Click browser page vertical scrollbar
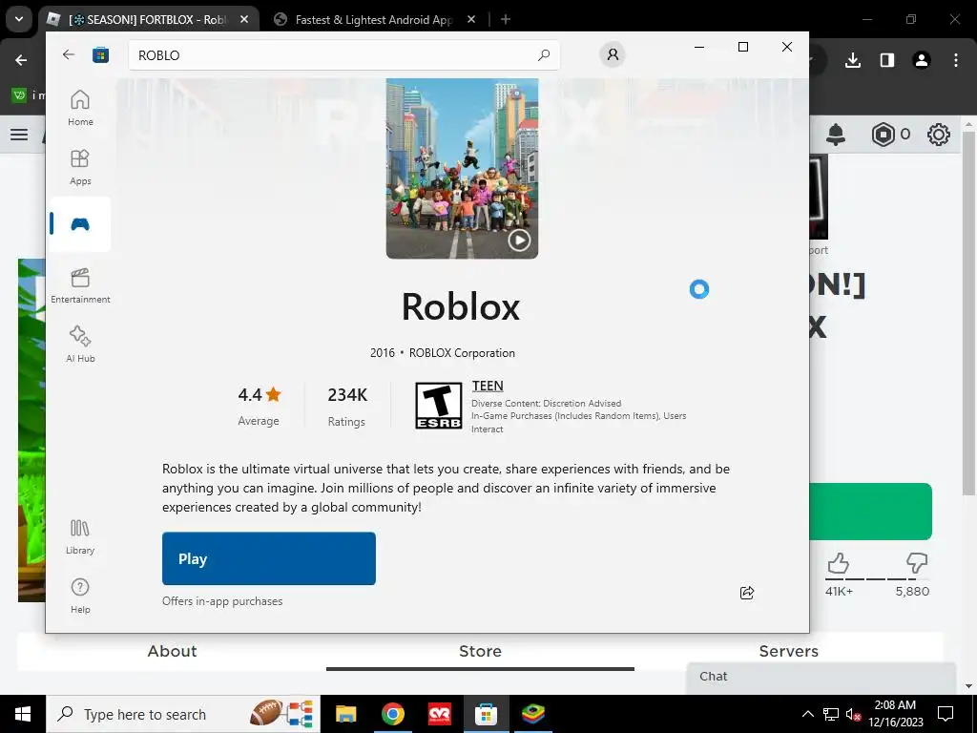977x733 pixels. point(968,312)
